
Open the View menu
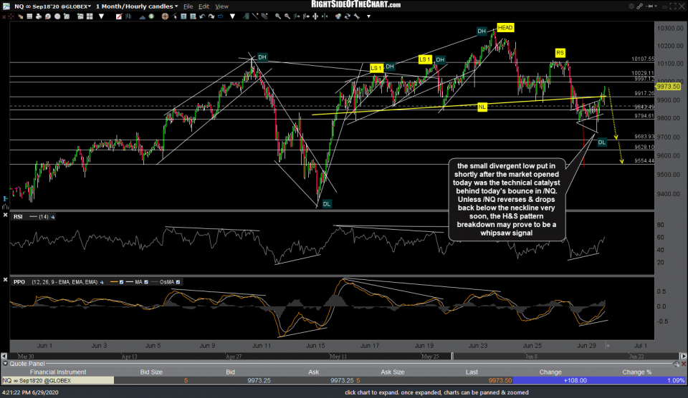pyautogui.click(x=221, y=6)
